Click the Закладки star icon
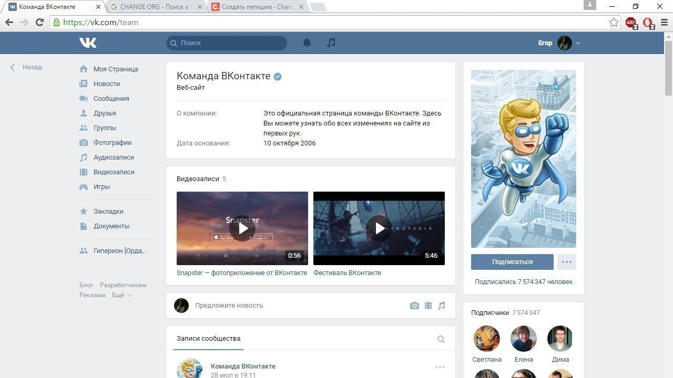The height and width of the screenshot is (378, 673). pyautogui.click(x=83, y=211)
